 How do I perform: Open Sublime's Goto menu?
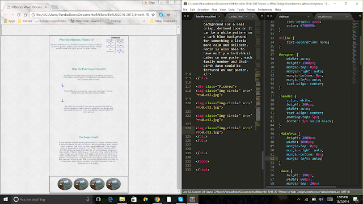(x=231, y=10)
